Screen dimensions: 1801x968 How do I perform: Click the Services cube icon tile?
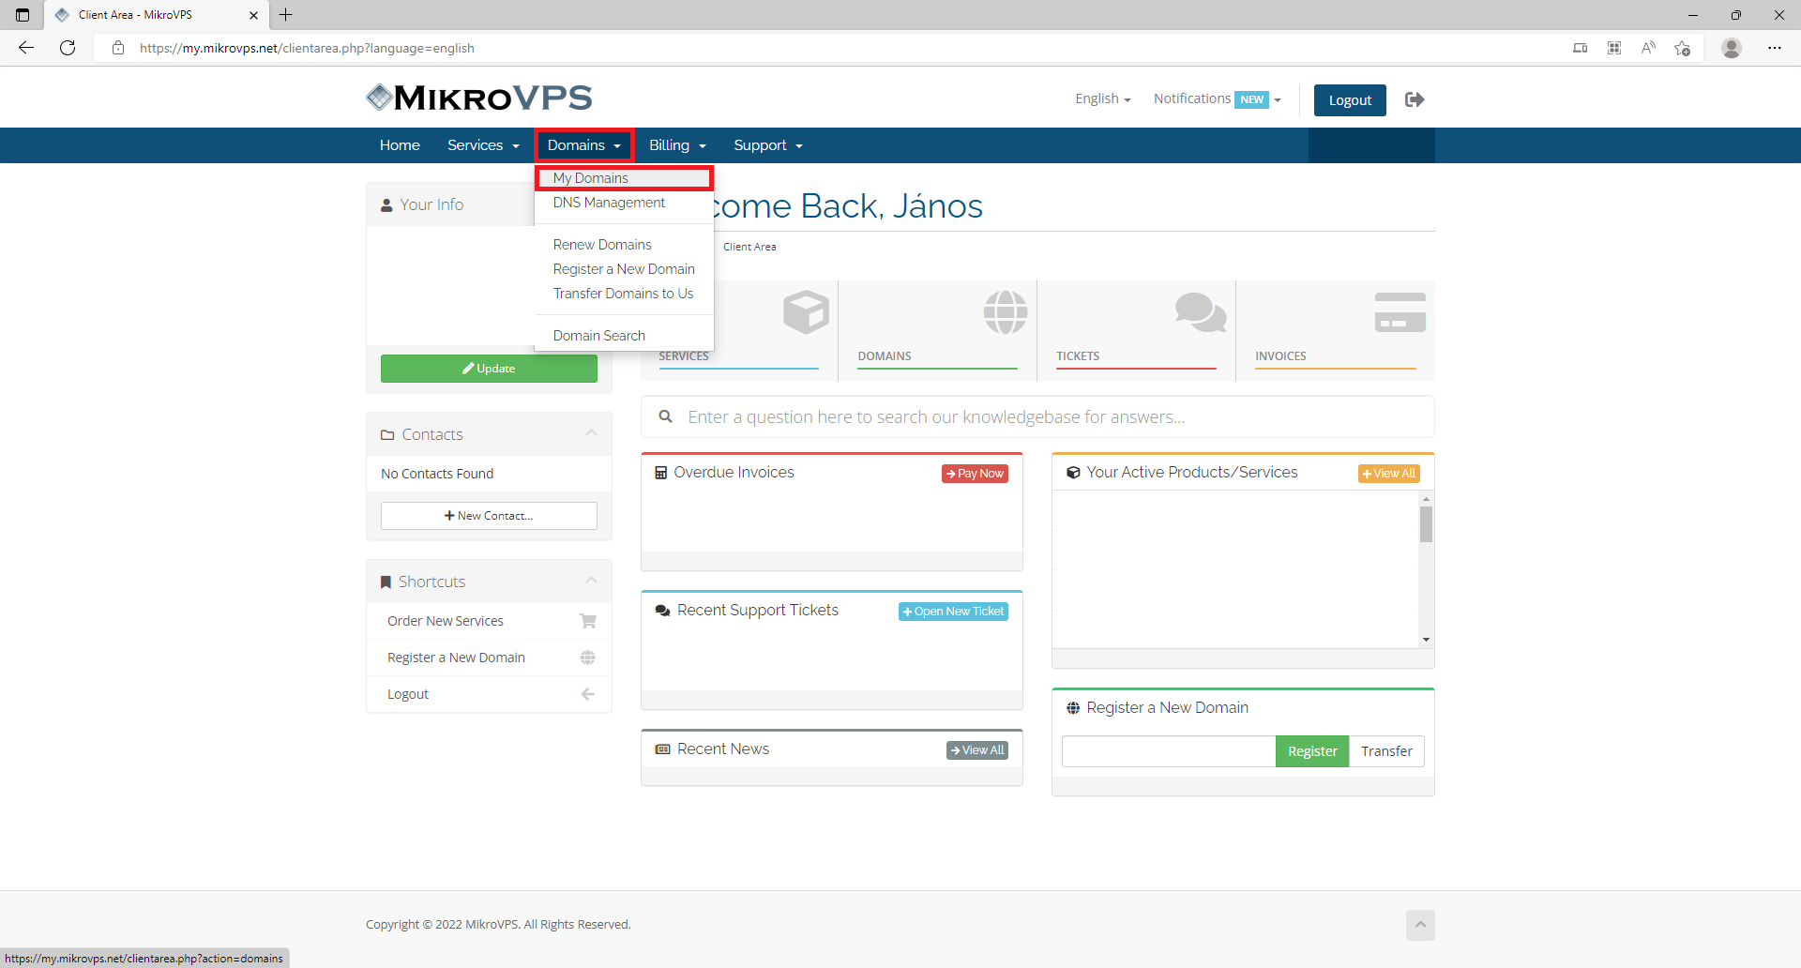[x=806, y=312]
